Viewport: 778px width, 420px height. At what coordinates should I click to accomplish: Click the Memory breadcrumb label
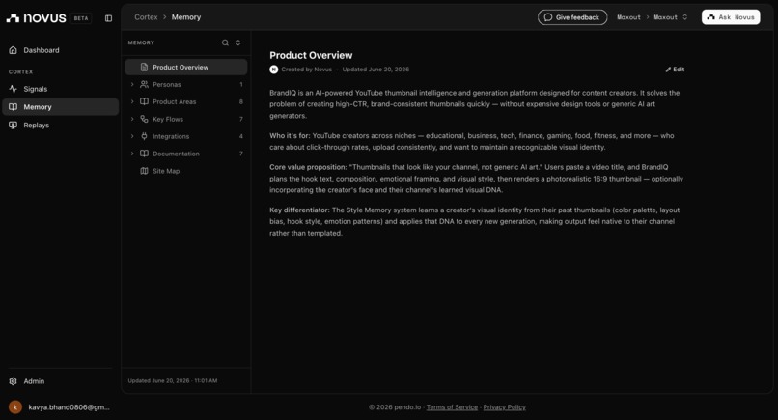pyautogui.click(x=186, y=17)
